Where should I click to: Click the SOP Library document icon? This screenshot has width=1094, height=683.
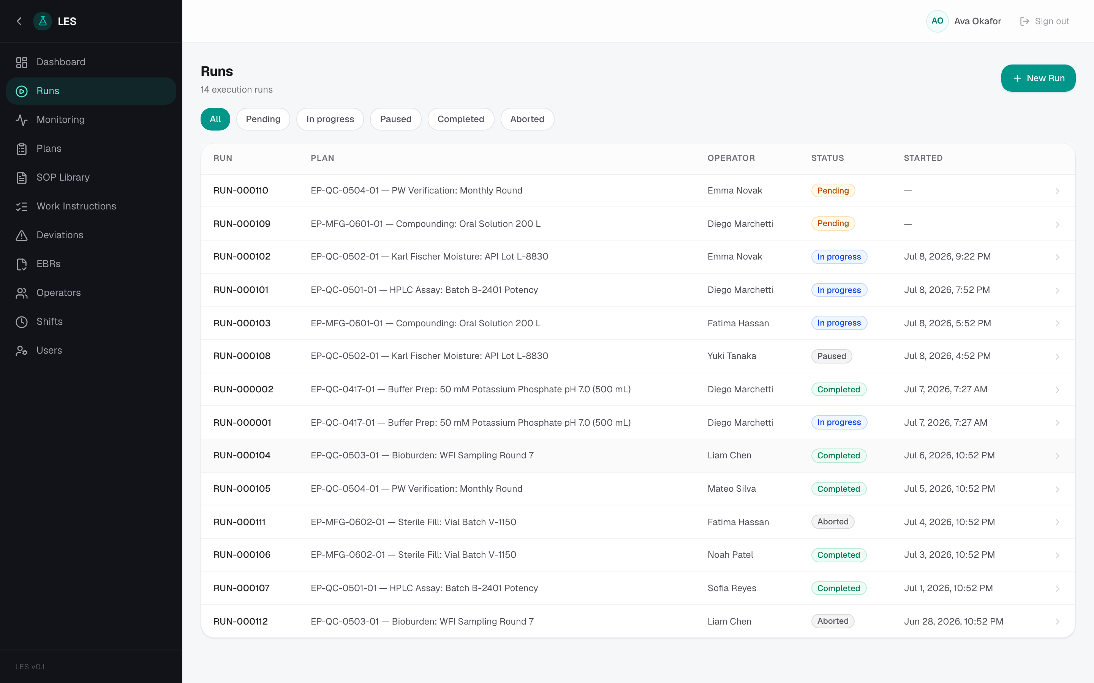coord(22,178)
